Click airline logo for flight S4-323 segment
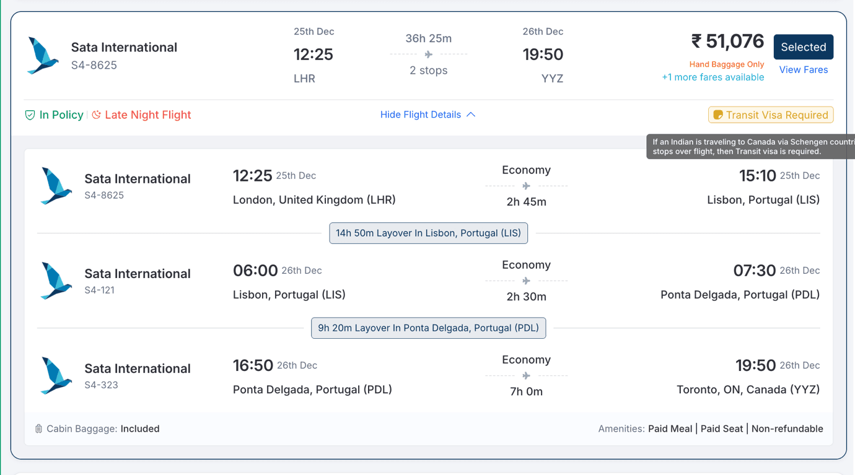The height and width of the screenshot is (475, 855). [x=56, y=375]
